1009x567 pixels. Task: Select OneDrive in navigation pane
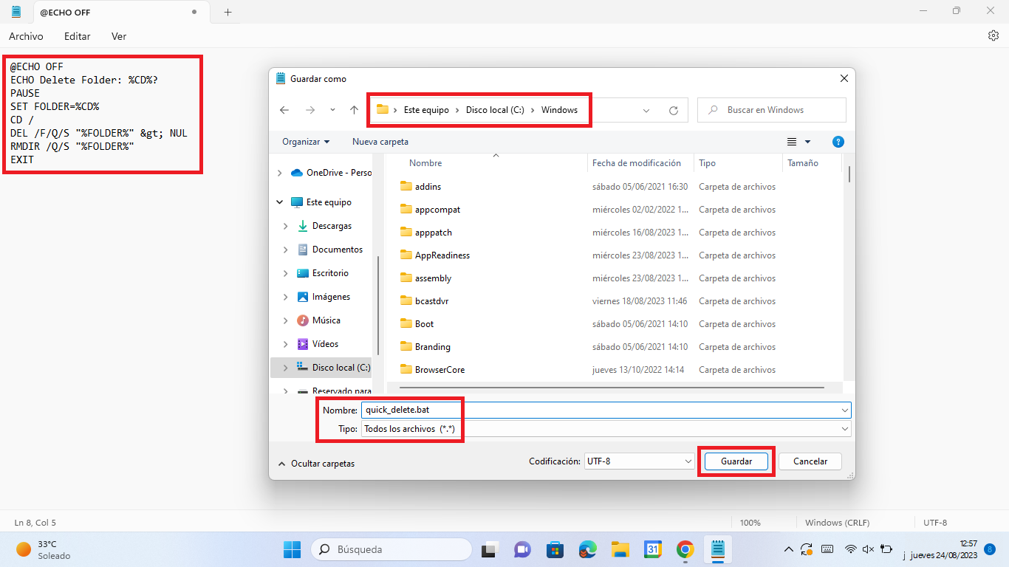coord(338,173)
